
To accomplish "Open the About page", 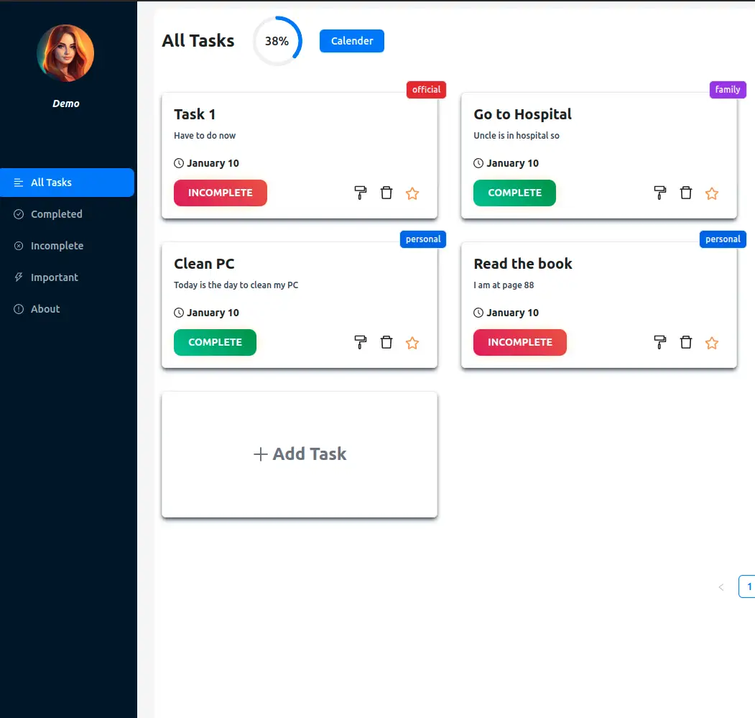I will (x=67, y=309).
